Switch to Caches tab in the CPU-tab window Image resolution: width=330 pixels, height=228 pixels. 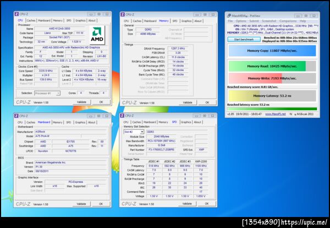(31, 20)
